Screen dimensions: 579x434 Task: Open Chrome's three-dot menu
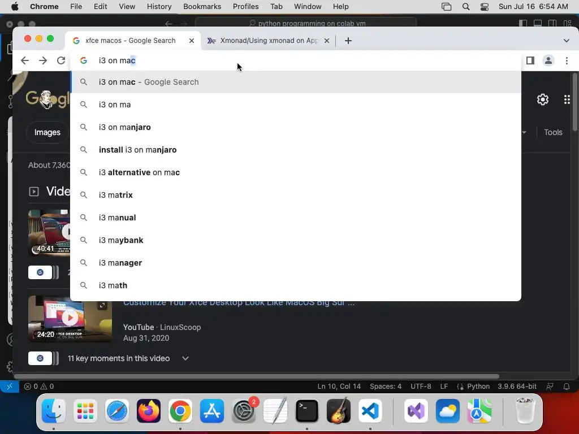[567, 60]
